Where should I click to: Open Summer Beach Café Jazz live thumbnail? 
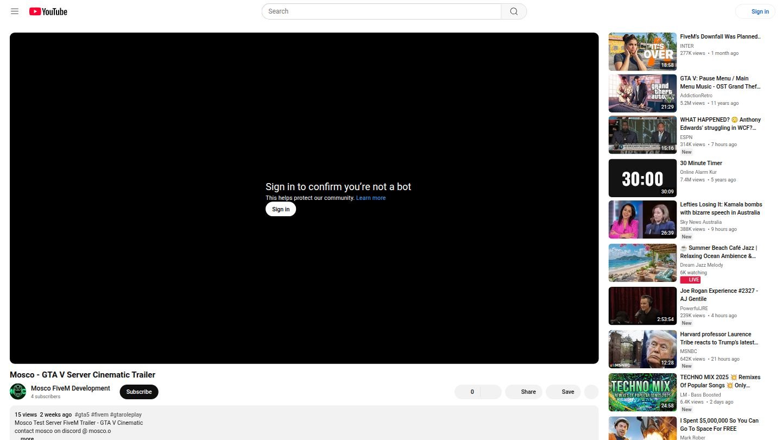pyautogui.click(x=642, y=263)
